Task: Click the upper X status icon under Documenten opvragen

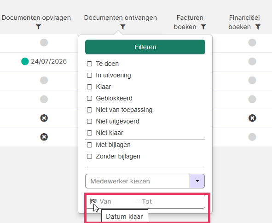Action: coord(44,118)
